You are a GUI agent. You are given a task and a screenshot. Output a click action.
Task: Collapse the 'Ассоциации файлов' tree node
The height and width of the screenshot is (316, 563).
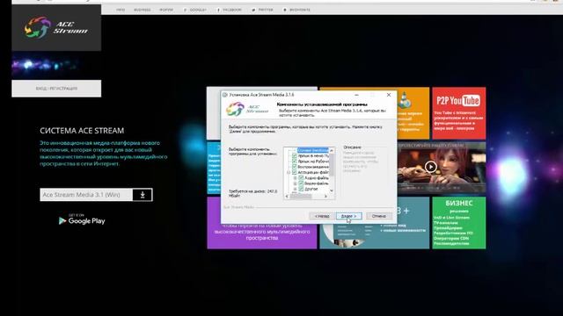coord(289,172)
